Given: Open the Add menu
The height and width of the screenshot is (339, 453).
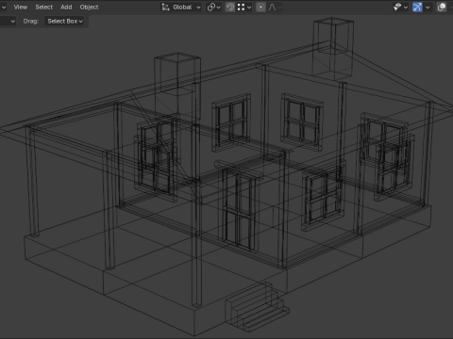Looking at the screenshot, I should 66,7.
